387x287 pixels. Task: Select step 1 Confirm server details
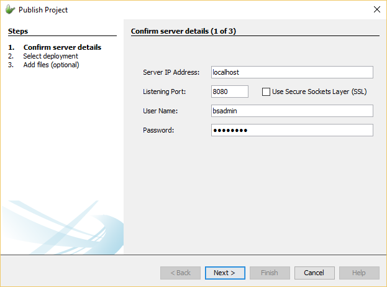(x=62, y=47)
